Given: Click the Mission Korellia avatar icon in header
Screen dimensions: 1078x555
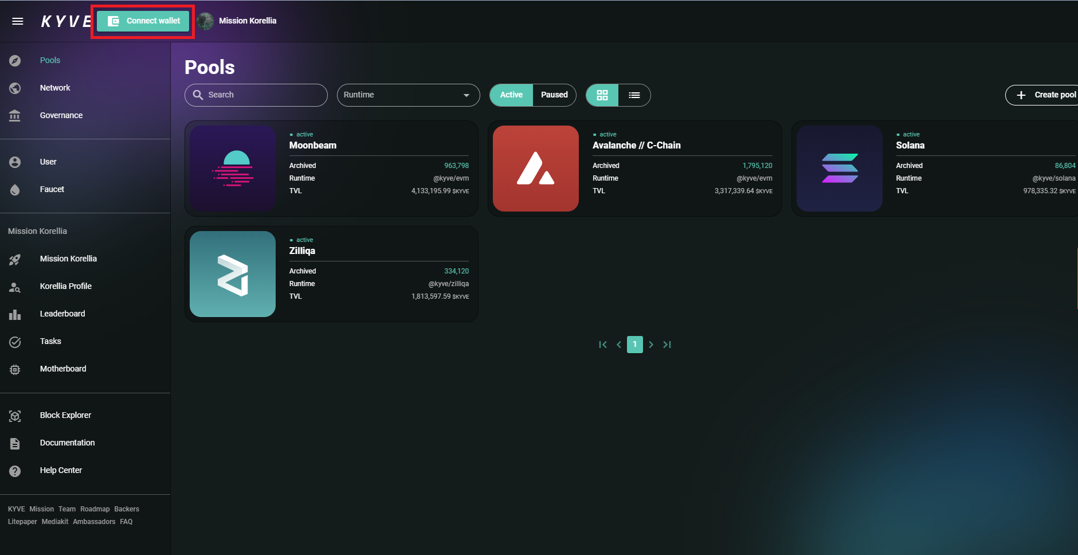Looking at the screenshot, I should point(205,21).
